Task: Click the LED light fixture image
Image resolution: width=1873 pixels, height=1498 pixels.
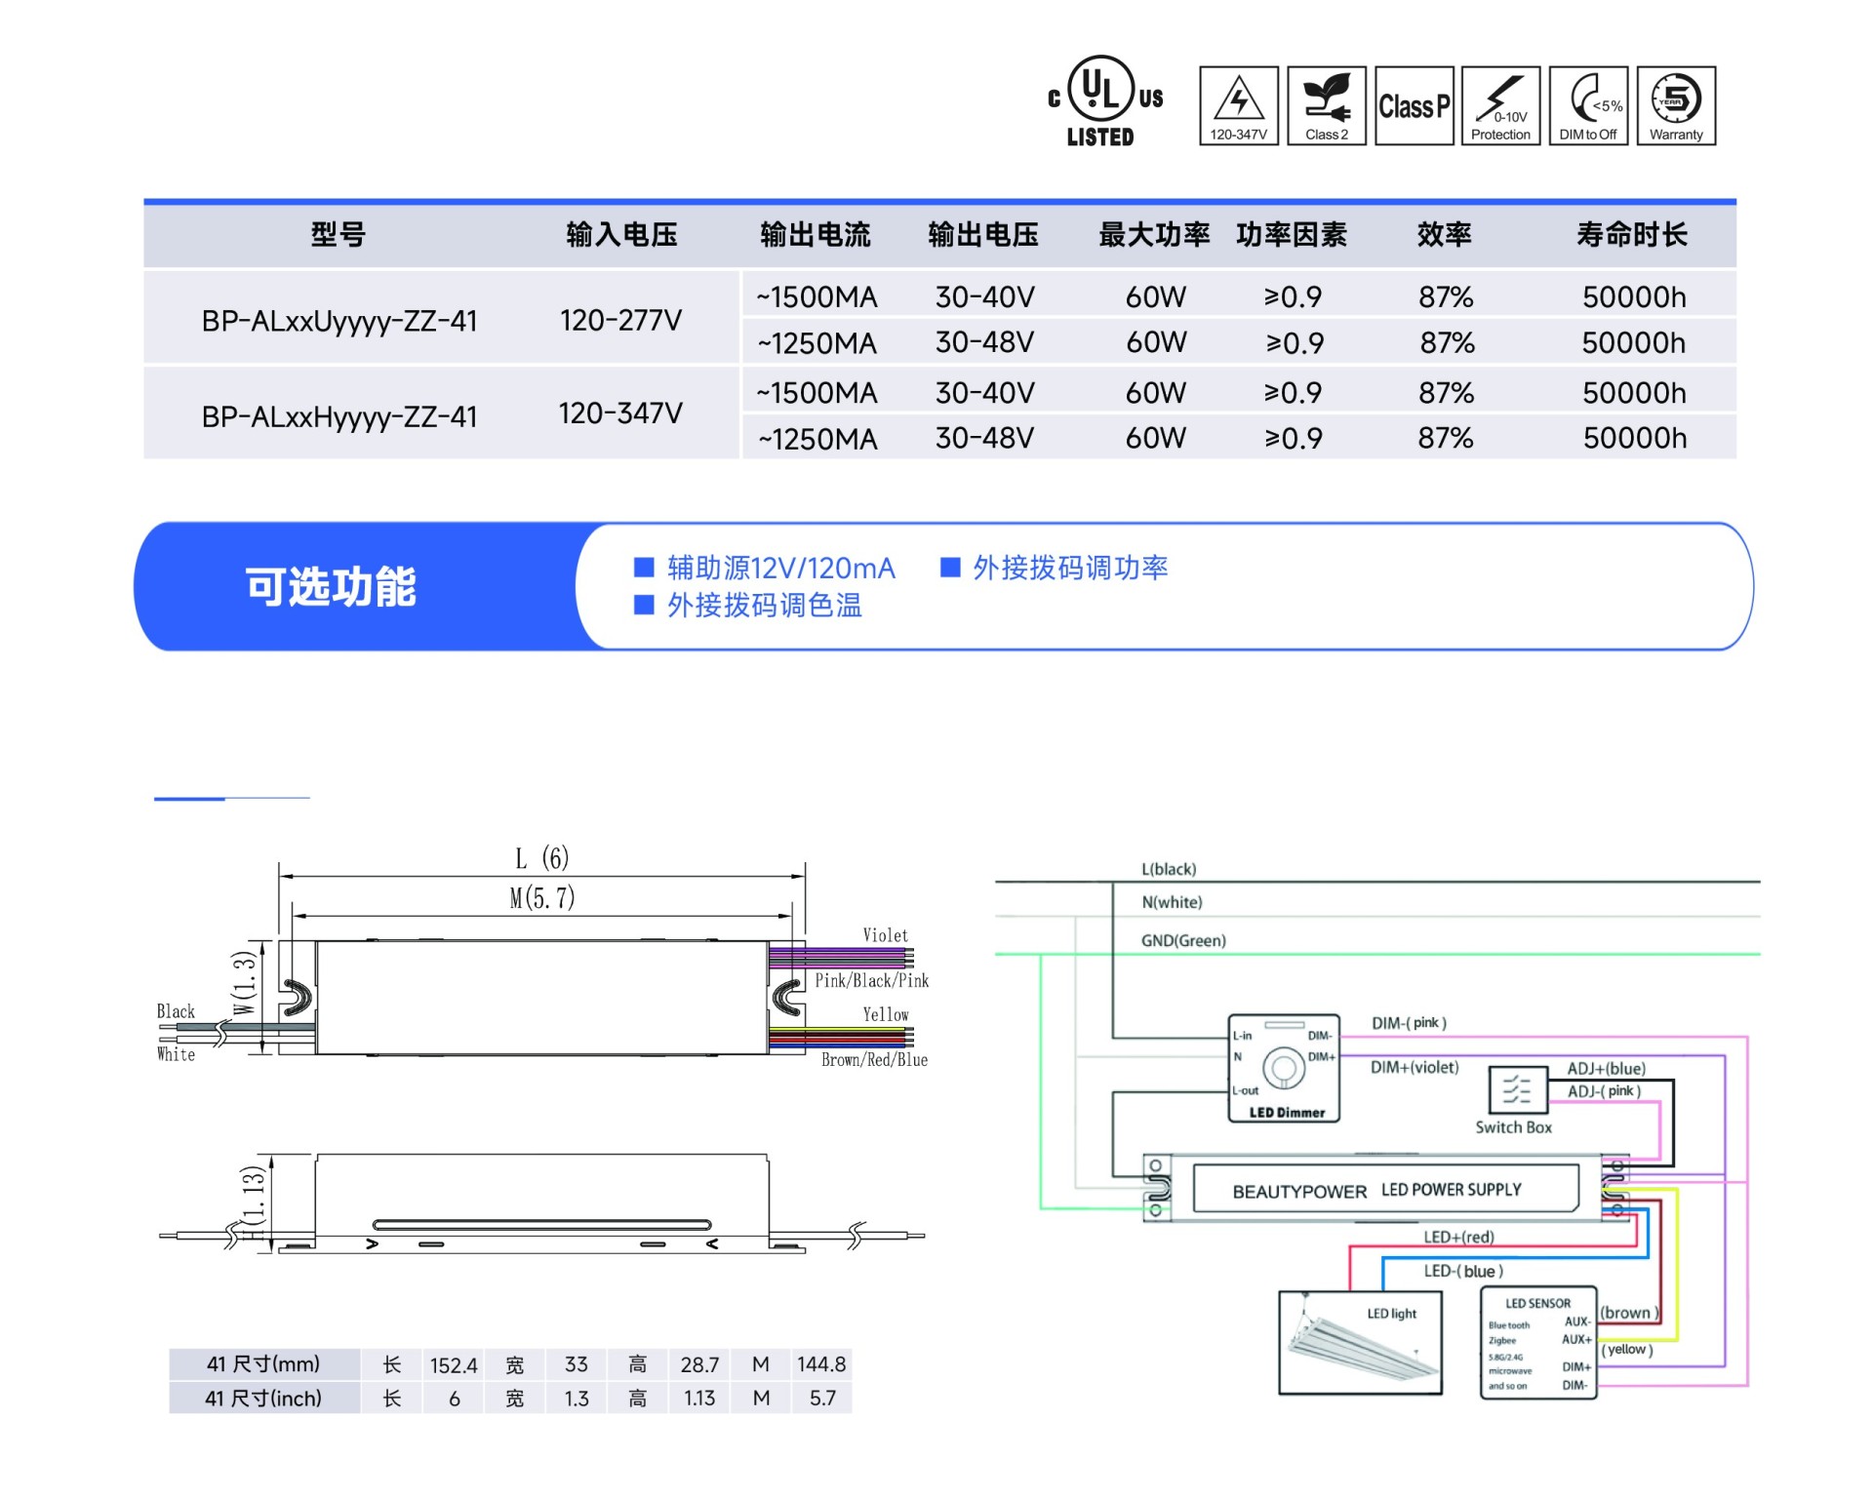Action: [1360, 1342]
